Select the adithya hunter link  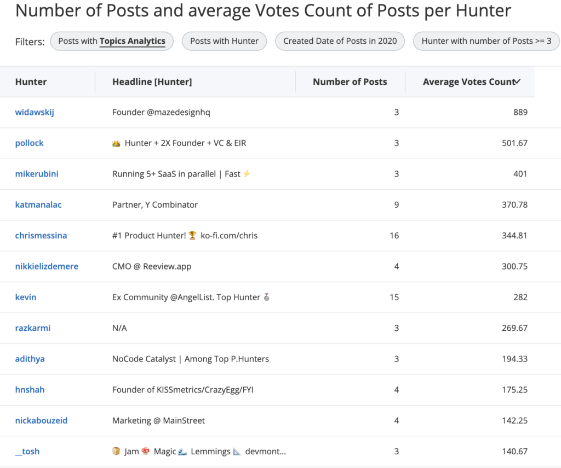[30, 359]
